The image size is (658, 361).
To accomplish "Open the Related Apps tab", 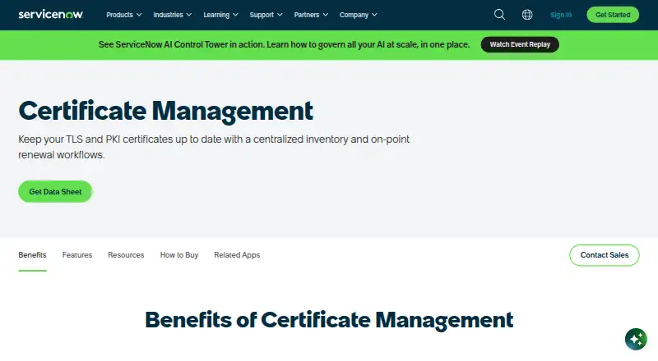I will 237,255.
